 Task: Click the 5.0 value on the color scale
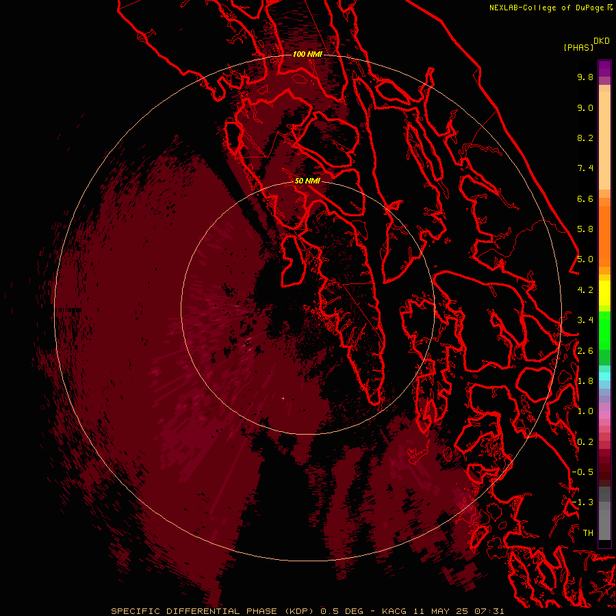(585, 259)
